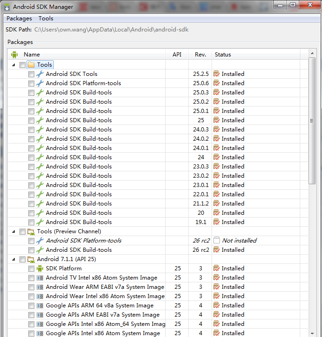Select the Tools tree label
This screenshot has width=322, height=337.
45,65
